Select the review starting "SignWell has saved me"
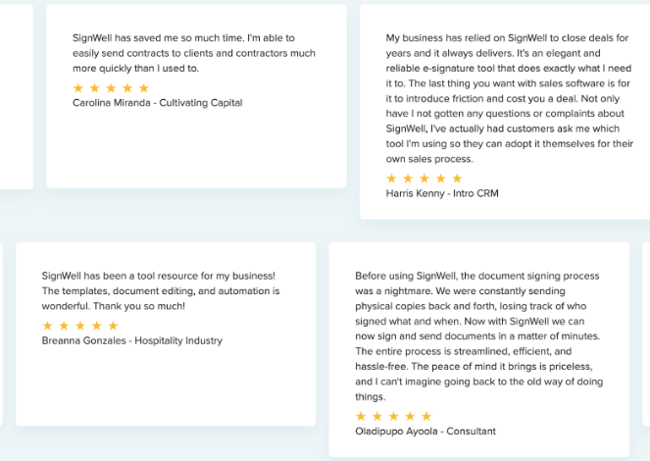Image resolution: width=650 pixels, height=461 pixels. pyautogui.click(x=194, y=53)
